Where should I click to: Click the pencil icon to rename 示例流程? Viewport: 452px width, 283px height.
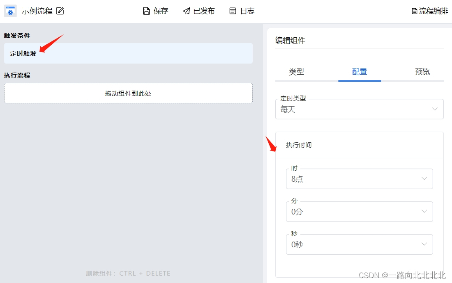pyautogui.click(x=60, y=11)
